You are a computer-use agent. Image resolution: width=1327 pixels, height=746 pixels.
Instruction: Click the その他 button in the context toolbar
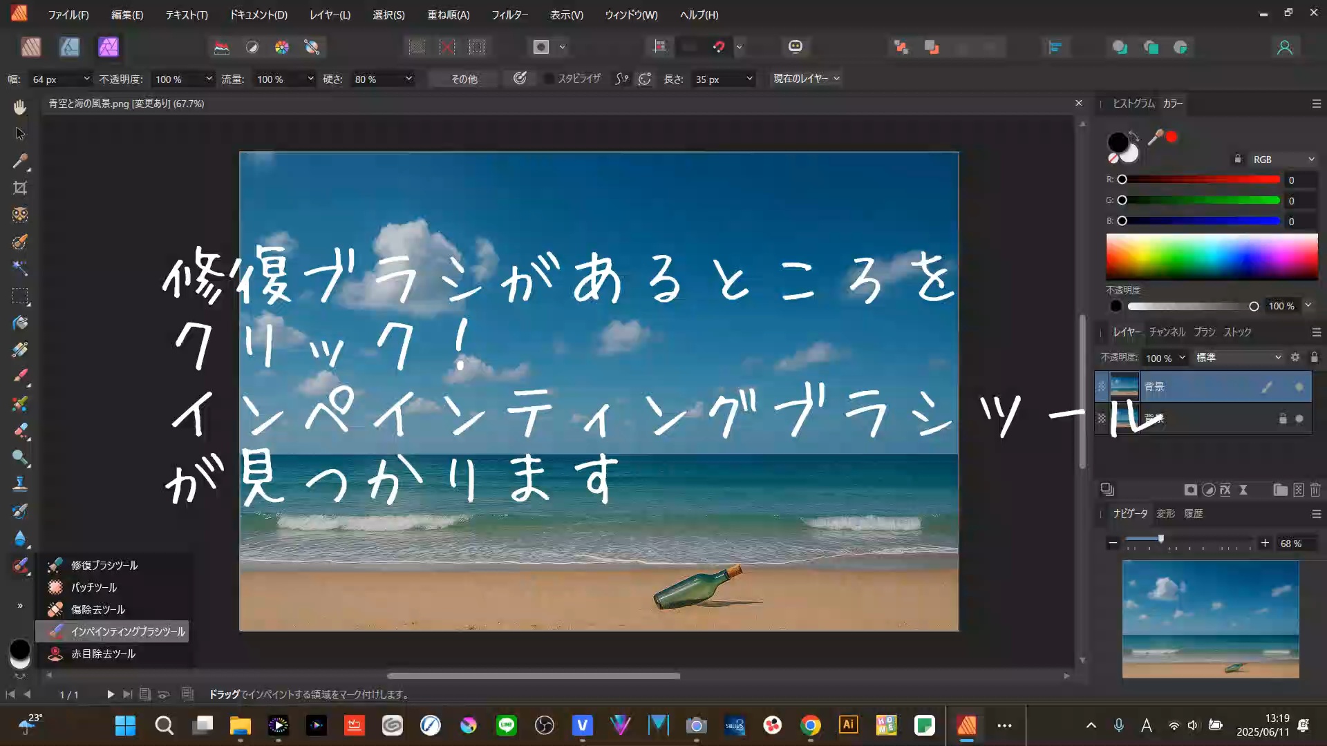point(463,79)
